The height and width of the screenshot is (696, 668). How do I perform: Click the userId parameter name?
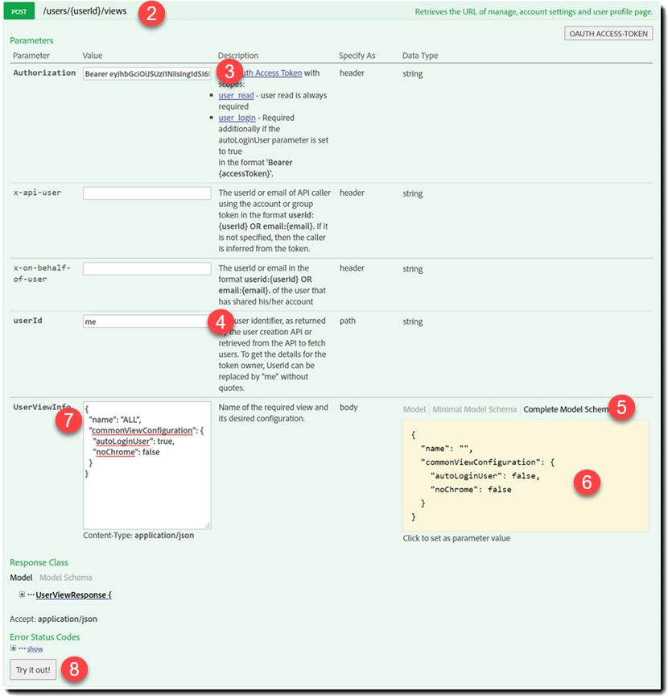point(27,321)
